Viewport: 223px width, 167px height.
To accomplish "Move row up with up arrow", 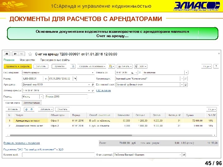I will click(x=26, y=109).
